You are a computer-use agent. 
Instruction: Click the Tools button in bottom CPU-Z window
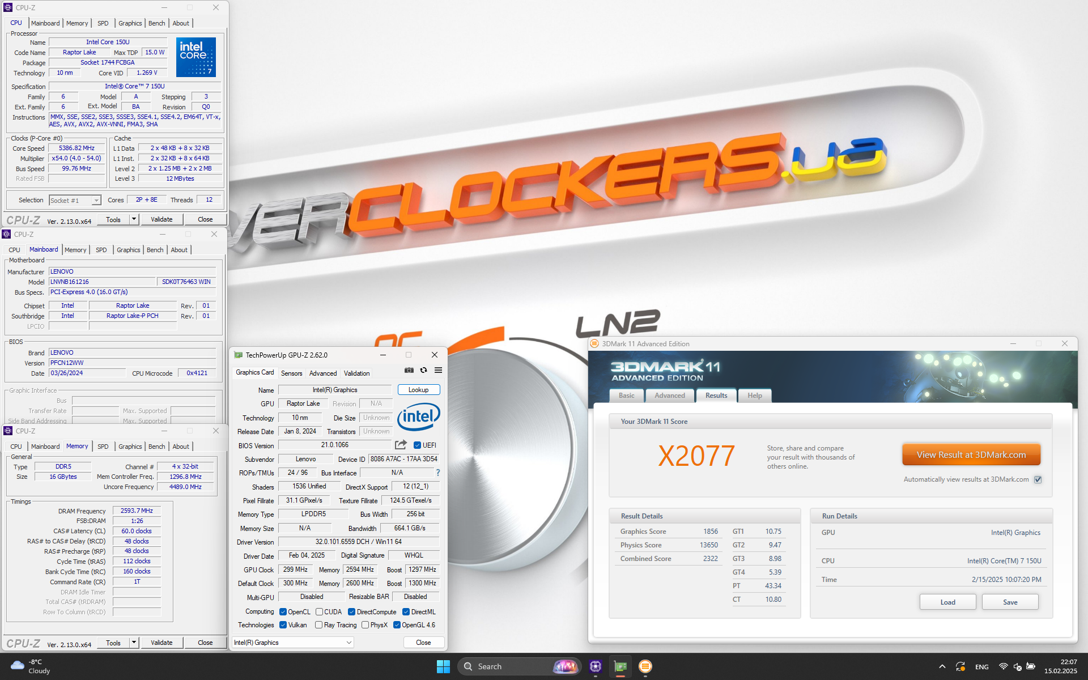(x=113, y=643)
